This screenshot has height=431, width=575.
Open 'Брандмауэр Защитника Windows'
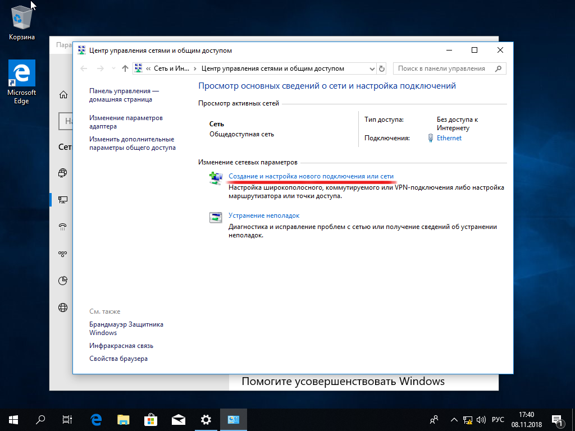(x=126, y=328)
